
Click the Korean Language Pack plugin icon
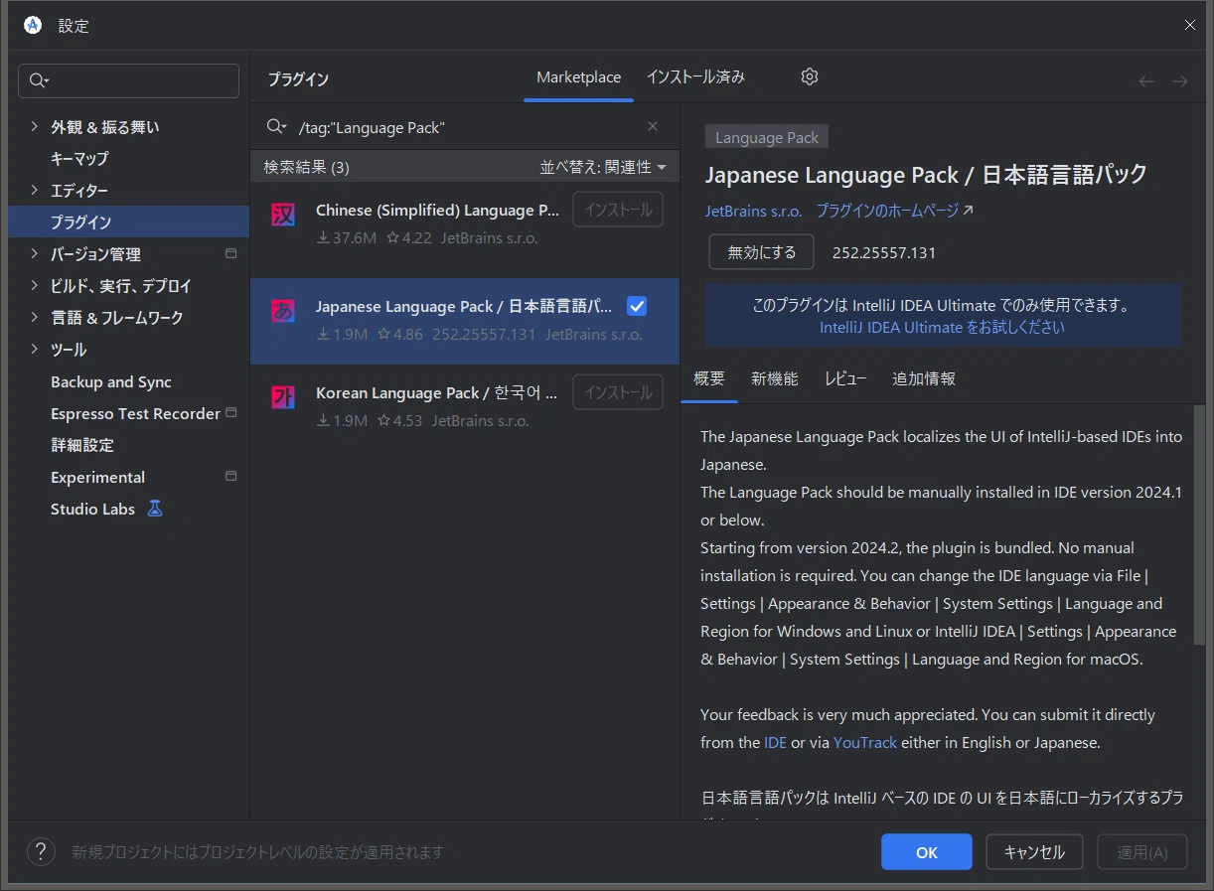tap(283, 397)
